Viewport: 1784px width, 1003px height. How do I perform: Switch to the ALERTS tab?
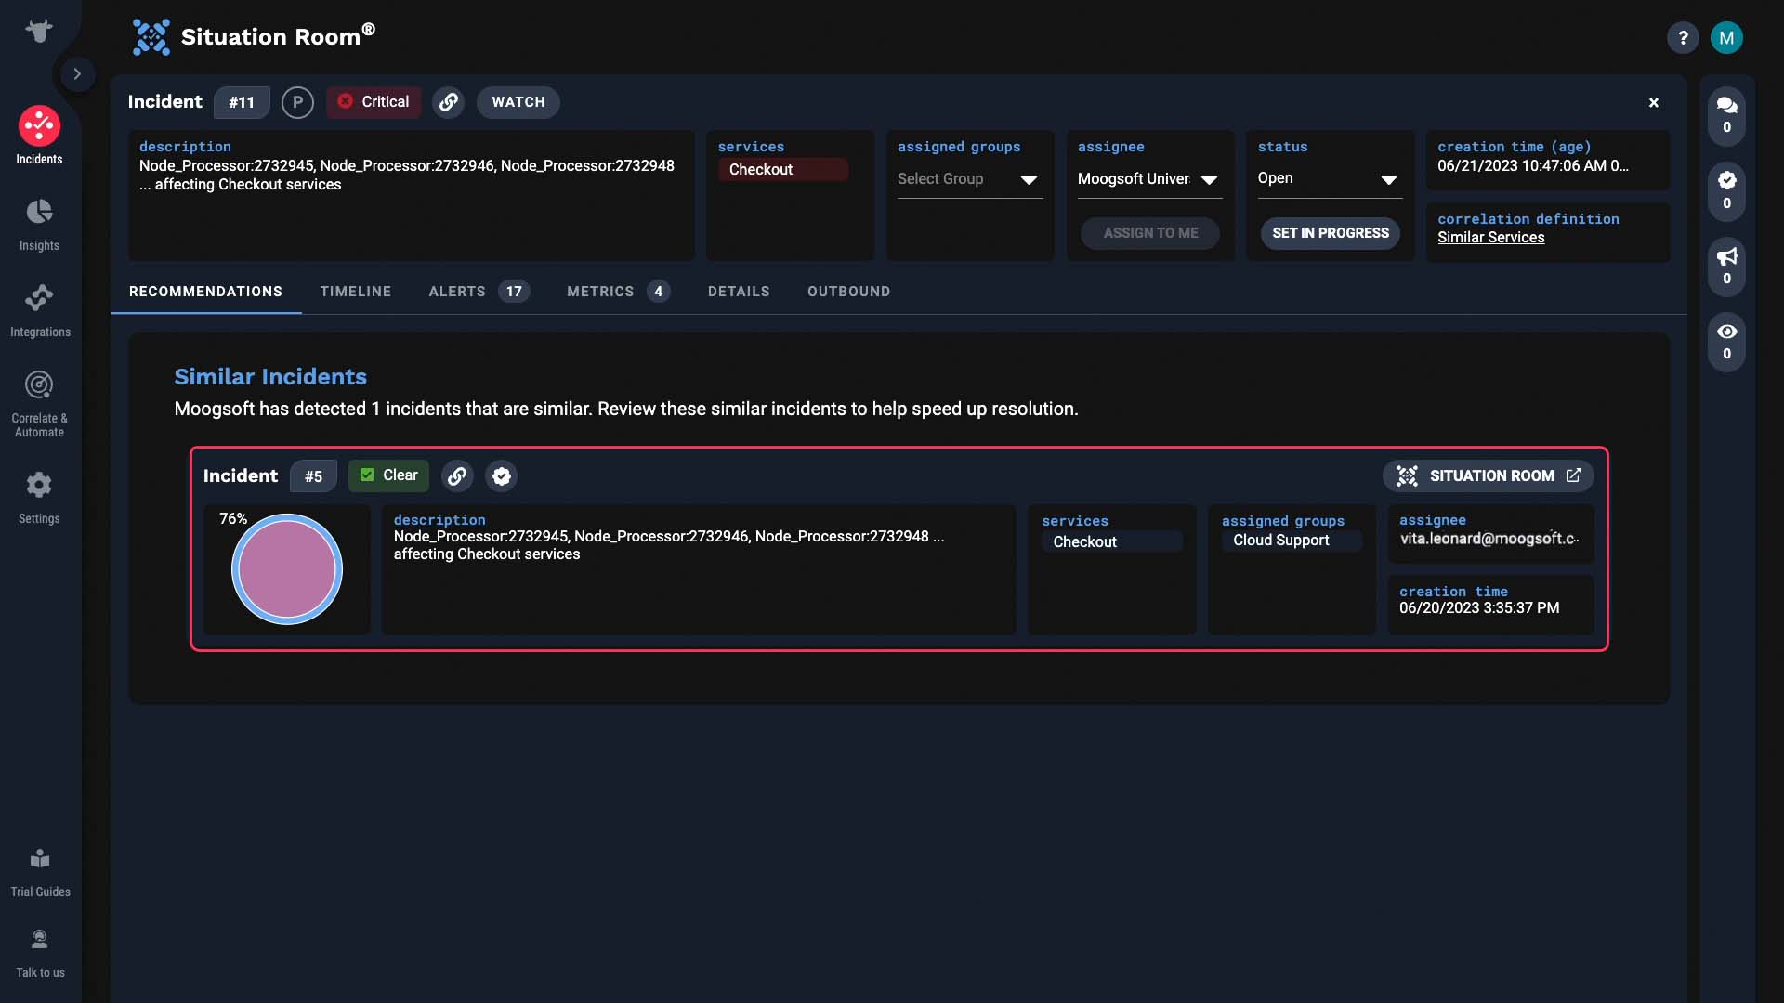(x=479, y=292)
